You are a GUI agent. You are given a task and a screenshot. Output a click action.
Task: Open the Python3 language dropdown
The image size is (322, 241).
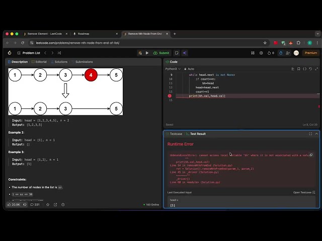(173, 69)
